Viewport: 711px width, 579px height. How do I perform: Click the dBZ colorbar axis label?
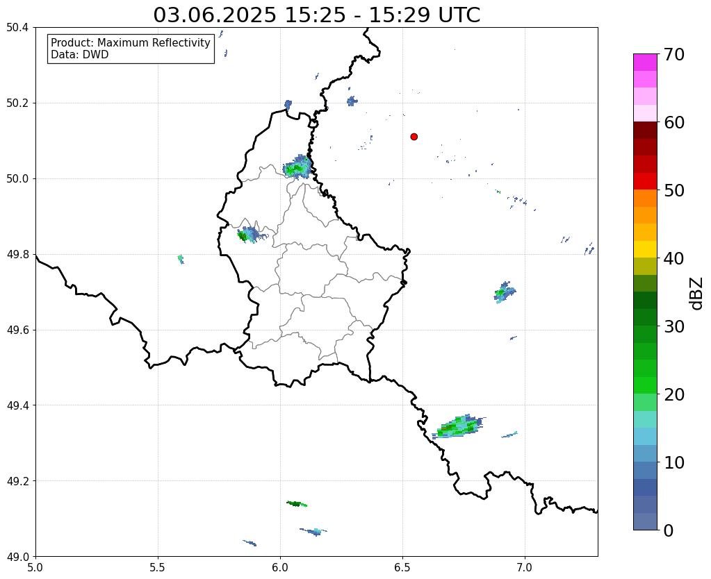tap(697, 293)
